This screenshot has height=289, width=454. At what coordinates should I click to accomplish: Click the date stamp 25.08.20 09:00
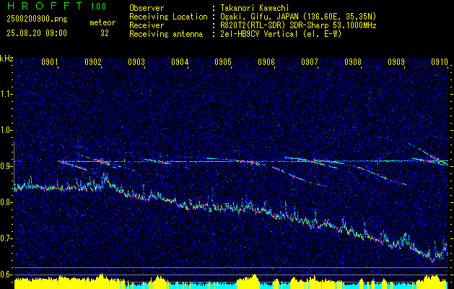37,33
